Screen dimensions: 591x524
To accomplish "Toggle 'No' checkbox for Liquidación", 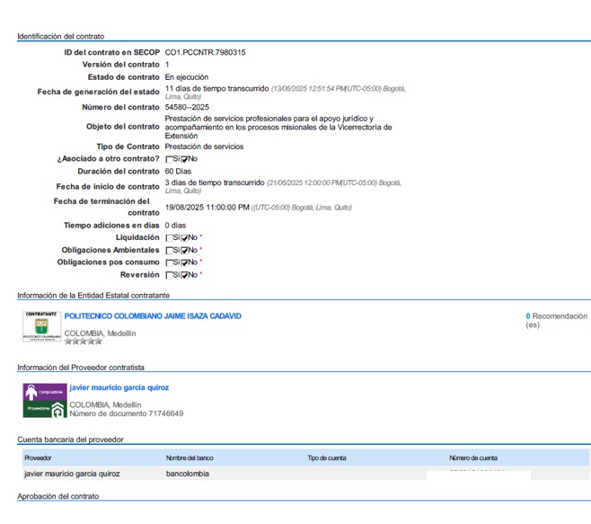I will (x=185, y=237).
